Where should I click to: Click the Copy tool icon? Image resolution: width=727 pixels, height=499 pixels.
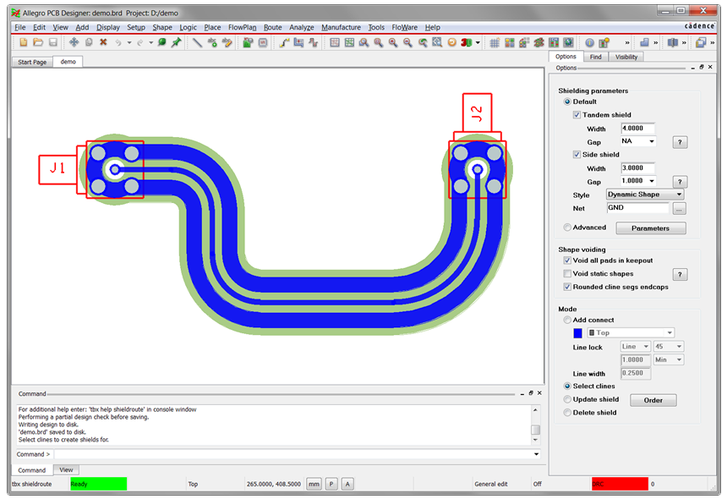tap(89, 42)
